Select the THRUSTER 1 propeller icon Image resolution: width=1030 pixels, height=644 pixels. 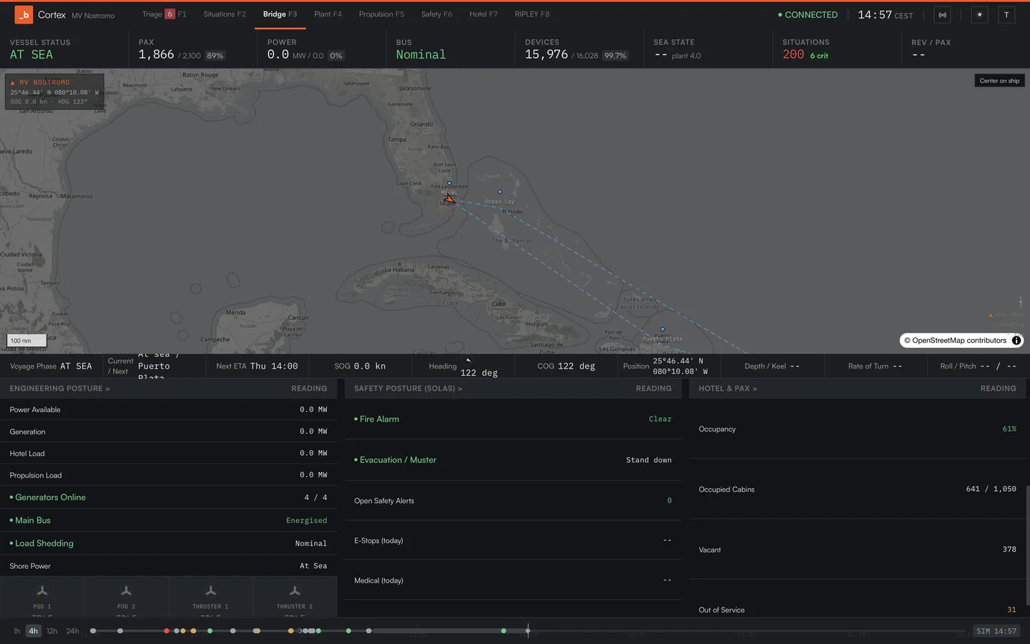pos(210,591)
